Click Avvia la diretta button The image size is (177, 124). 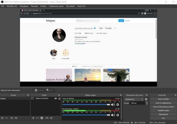pyautogui.click(x=163, y=99)
